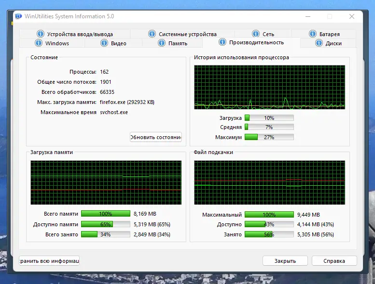Image resolution: width=375 pixels, height=284 pixels.
Task: Switch to the Батарея tab
Action: click(323, 34)
